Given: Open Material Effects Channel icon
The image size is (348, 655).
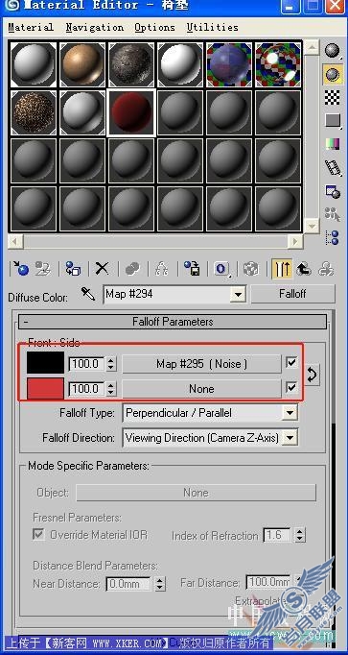Looking at the screenshot, I should coord(221,268).
